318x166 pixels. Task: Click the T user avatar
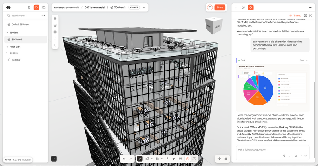tap(210, 8)
